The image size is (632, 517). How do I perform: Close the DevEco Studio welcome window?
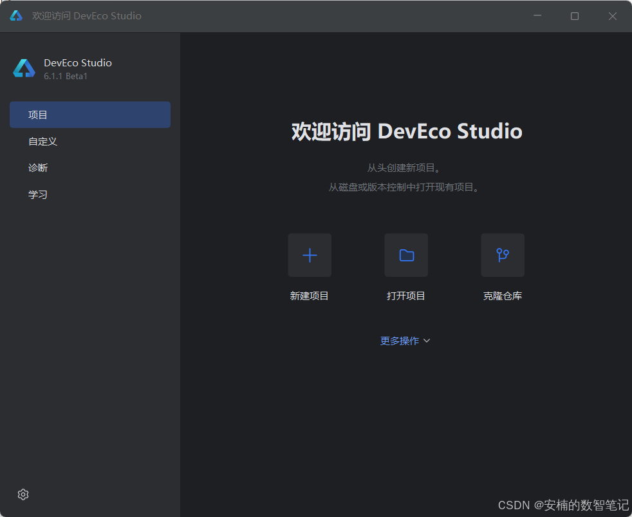click(613, 15)
